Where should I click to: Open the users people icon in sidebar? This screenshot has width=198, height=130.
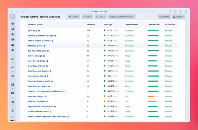click(13, 45)
